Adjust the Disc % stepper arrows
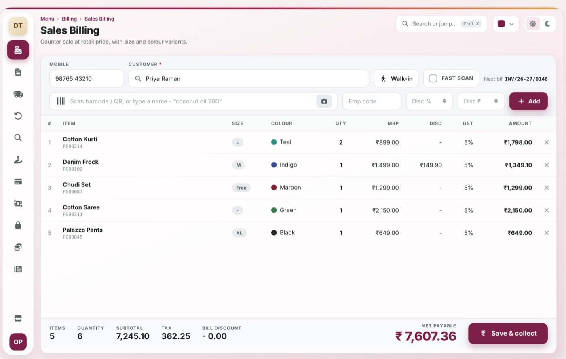 coord(444,101)
